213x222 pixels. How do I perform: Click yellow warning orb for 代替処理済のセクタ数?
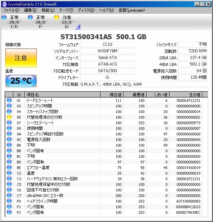[x=9, y=117]
